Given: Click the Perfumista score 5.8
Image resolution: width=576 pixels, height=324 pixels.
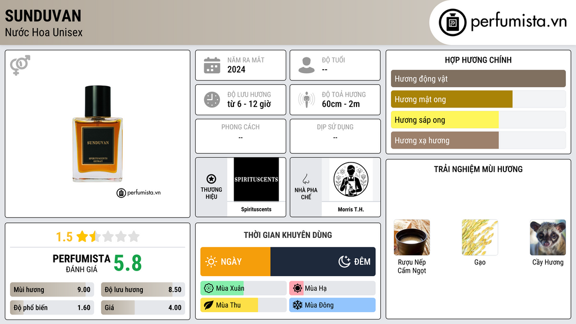Looking at the screenshot, I should pyautogui.click(x=128, y=263).
